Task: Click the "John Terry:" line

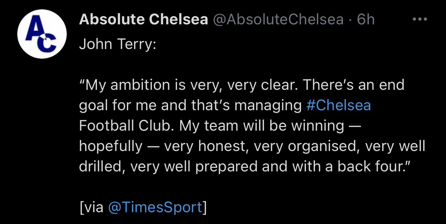Action: (x=117, y=44)
